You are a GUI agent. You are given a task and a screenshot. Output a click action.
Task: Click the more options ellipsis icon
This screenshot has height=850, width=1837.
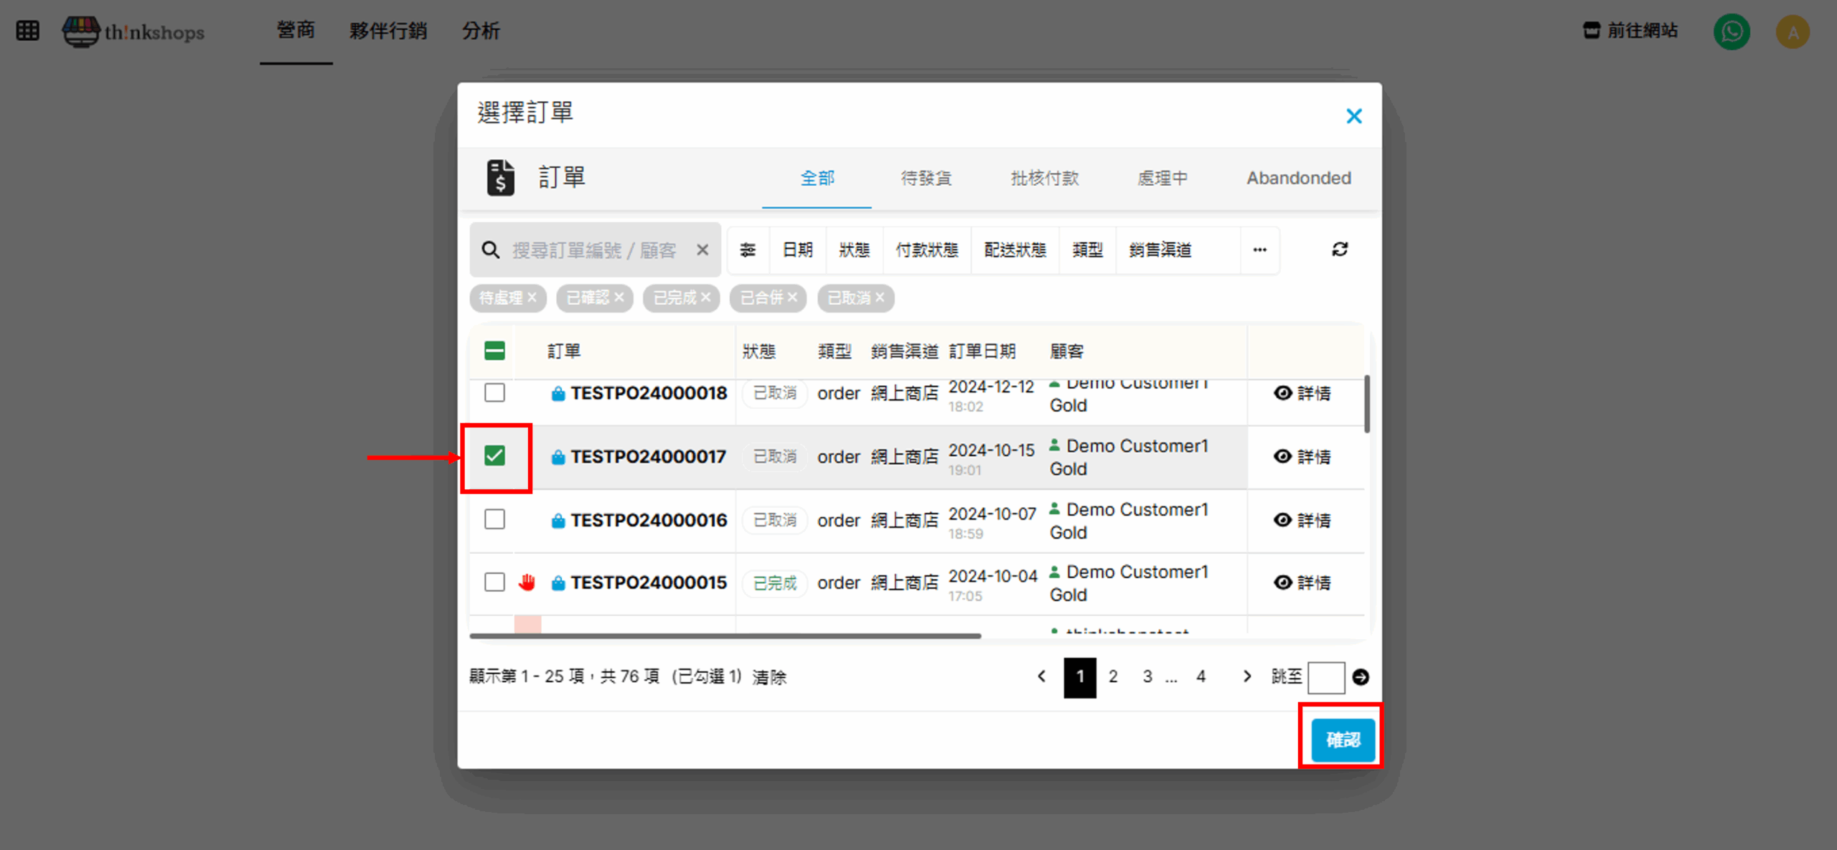tap(1259, 250)
